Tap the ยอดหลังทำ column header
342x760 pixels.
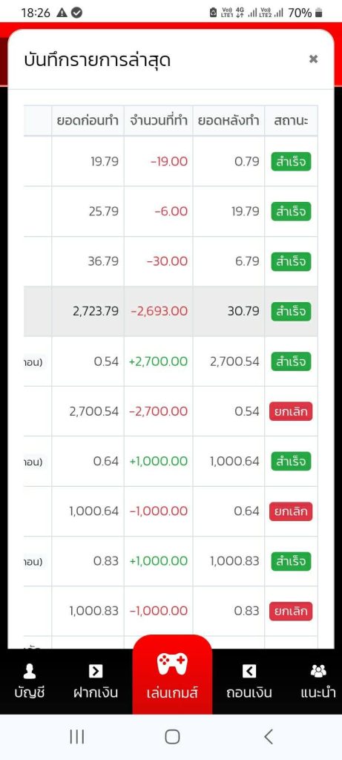click(x=228, y=121)
